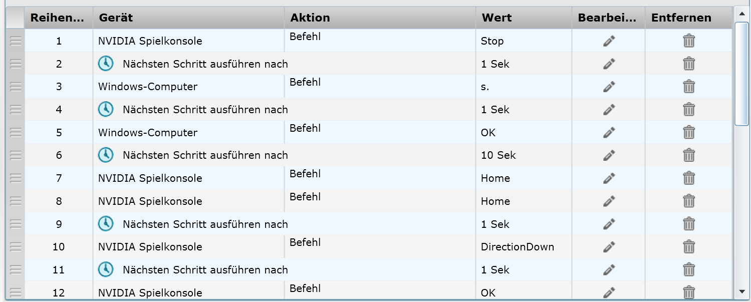Delete step 8 Home command row

689,201
